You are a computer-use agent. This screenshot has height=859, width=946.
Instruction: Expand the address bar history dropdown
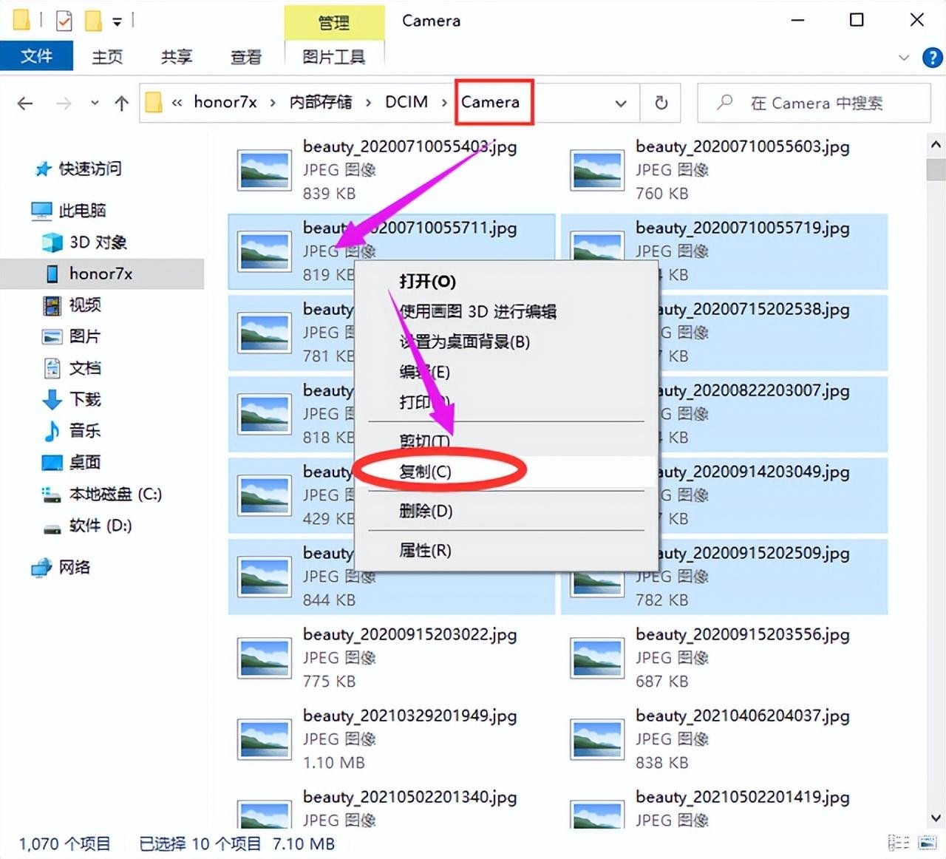click(x=621, y=103)
